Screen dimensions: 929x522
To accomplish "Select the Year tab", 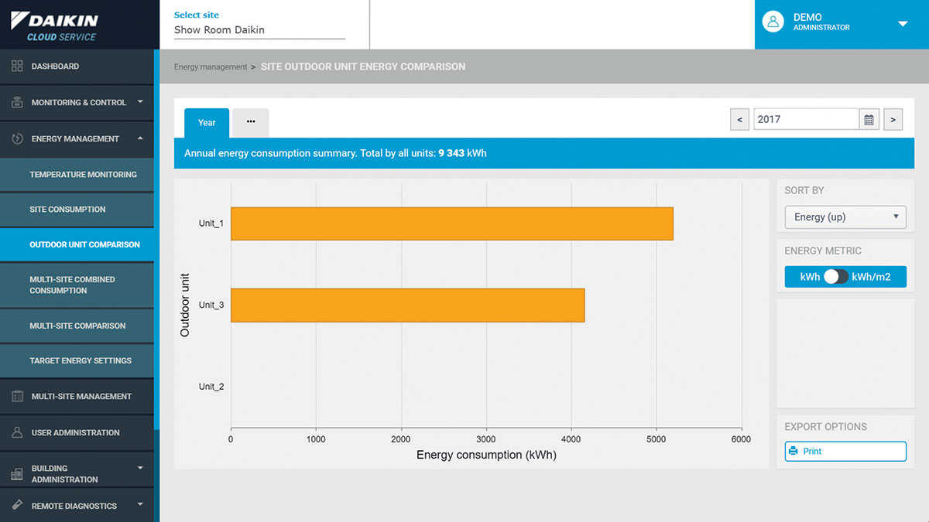I will [207, 123].
